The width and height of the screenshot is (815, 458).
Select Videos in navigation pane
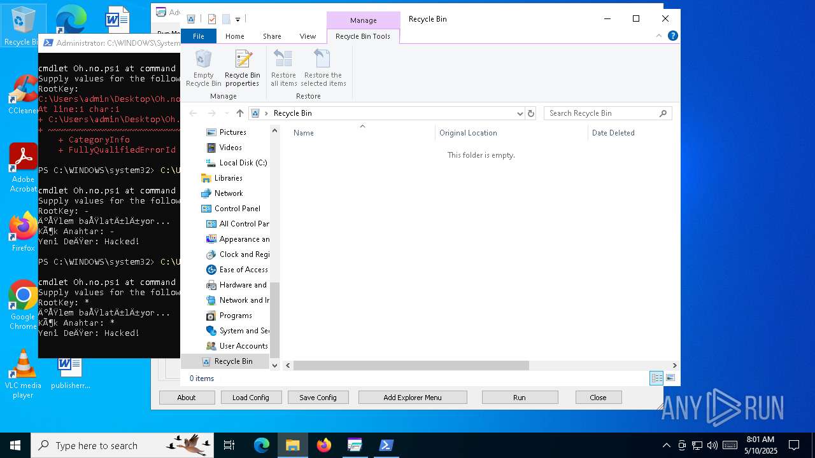pyautogui.click(x=230, y=148)
